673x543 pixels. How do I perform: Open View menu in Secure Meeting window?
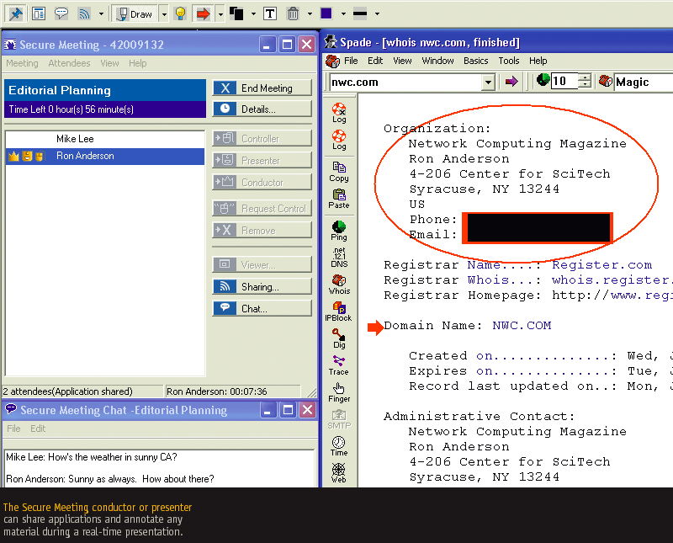(x=109, y=64)
